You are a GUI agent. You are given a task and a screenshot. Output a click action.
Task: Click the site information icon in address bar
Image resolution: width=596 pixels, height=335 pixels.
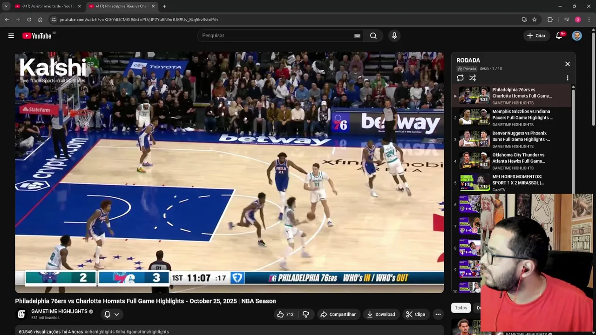pos(54,20)
